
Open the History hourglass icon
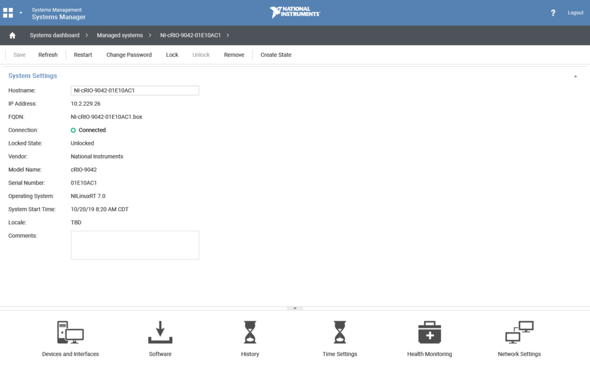[x=250, y=333]
